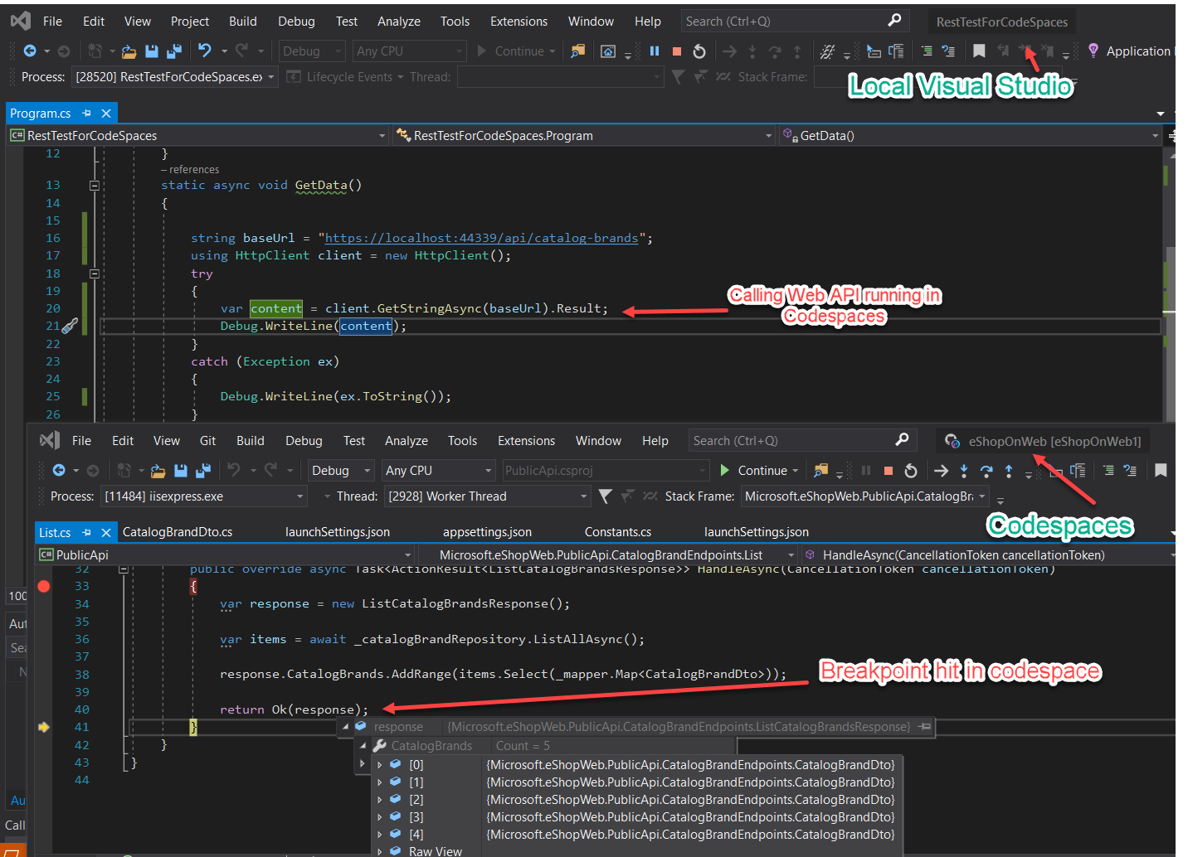Click Save All icon in Local Visual Studio toolbar
This screenshot has width=1188, height=857.
click(174, 51)
